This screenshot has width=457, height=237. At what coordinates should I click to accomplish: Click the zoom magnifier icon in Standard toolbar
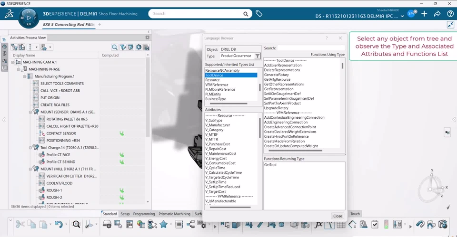coord(76,225)
